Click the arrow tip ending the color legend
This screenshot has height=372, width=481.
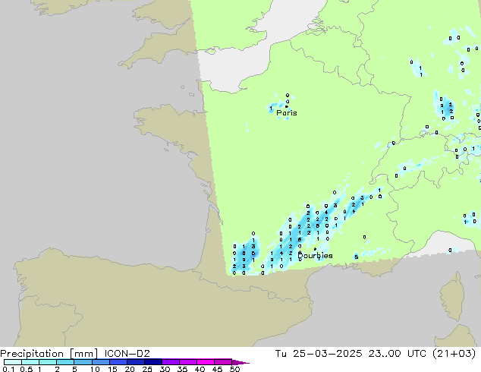tap(240, 362)
